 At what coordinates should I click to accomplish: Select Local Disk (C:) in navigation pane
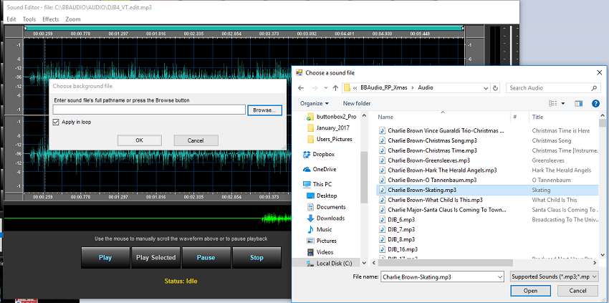point(330,263)
